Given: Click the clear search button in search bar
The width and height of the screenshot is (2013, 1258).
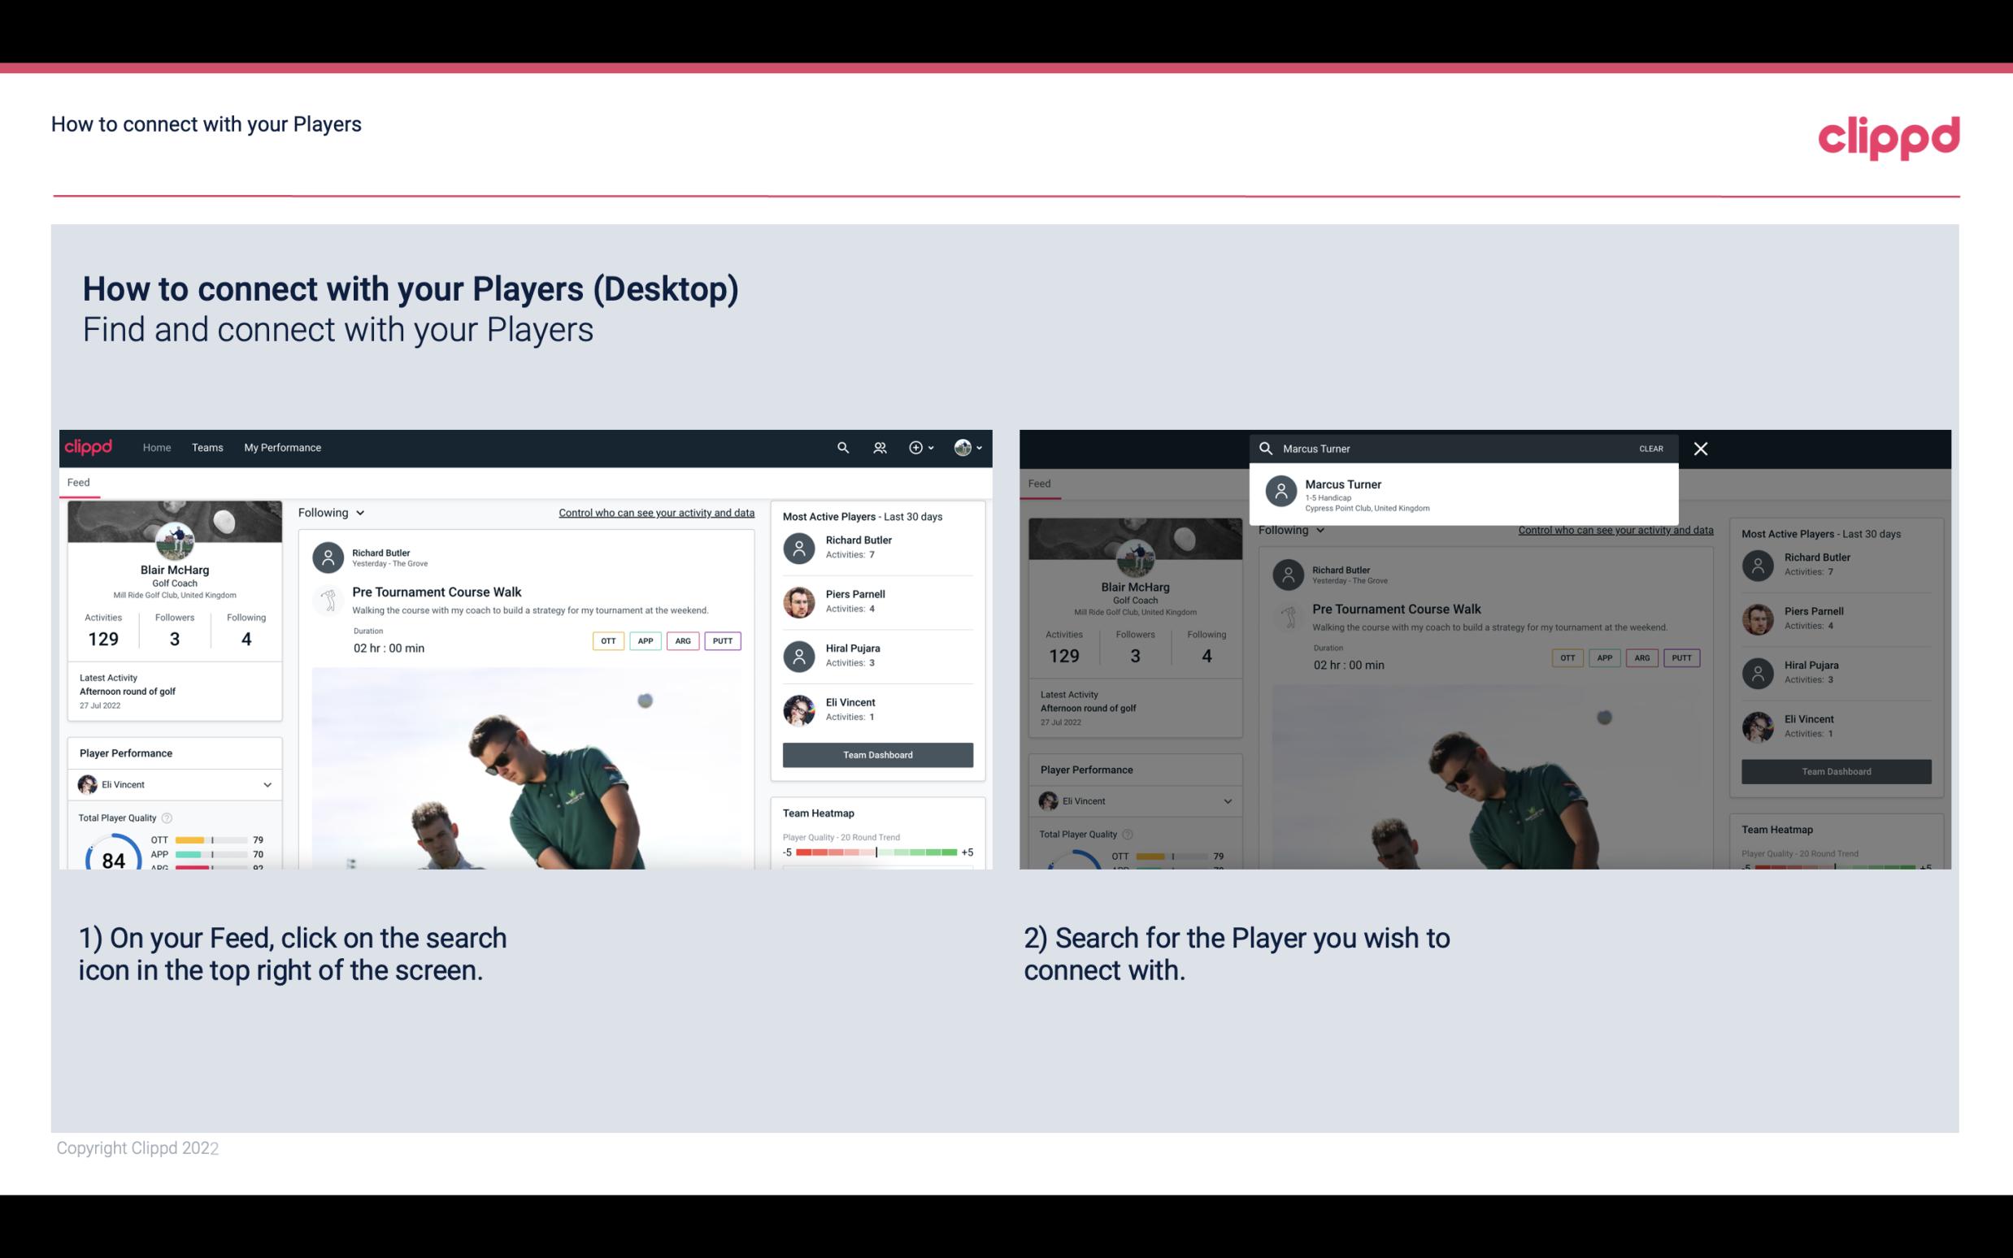Looking at the screenshot, I should coord(1650,448).
